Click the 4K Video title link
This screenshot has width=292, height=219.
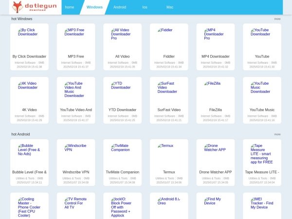point(29,110)
